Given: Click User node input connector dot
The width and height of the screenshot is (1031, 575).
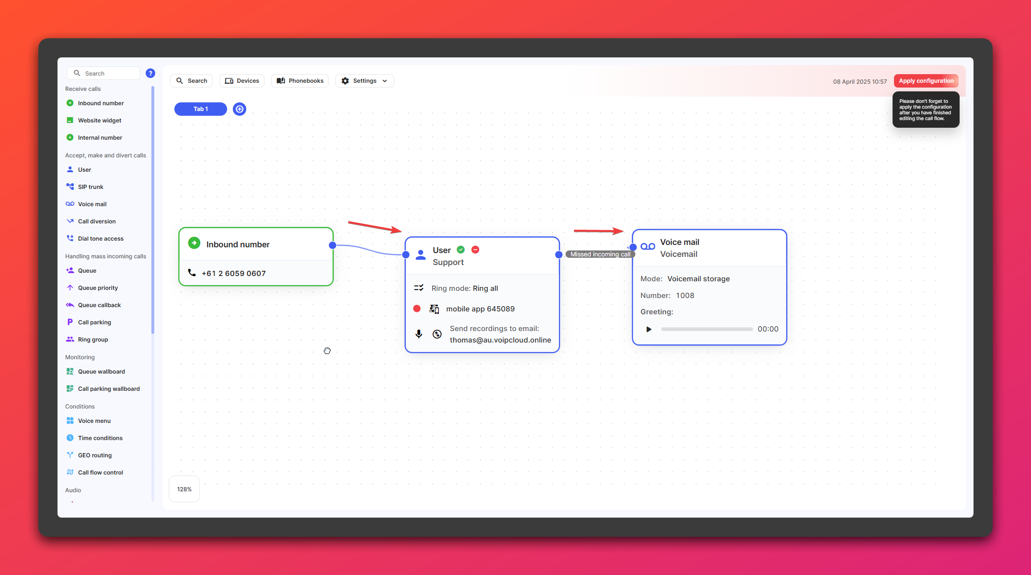Looking at the screenshot, I should coord(406,255).
